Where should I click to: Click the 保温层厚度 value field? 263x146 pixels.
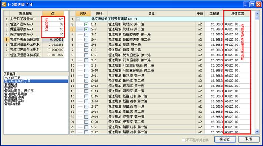(x=53, y=29)
